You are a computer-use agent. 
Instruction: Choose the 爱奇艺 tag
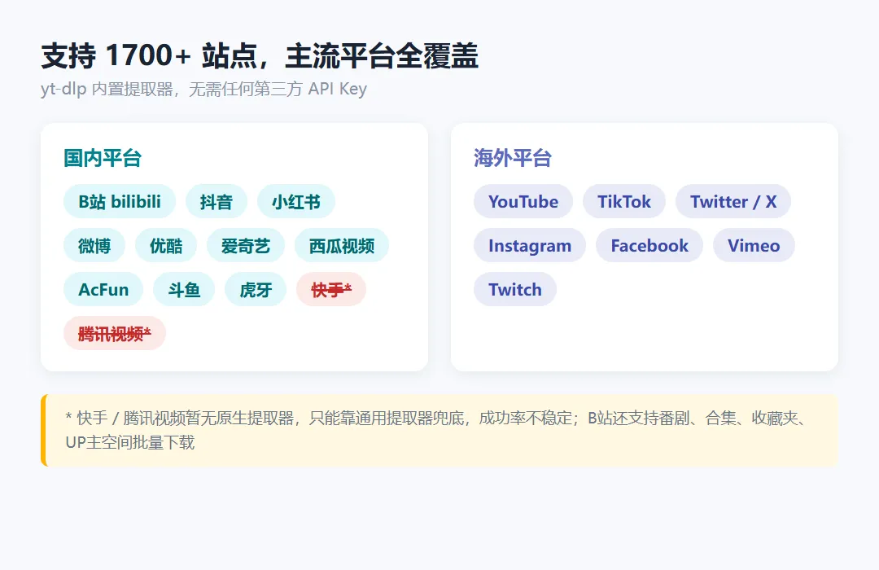(x=246, y=245)
